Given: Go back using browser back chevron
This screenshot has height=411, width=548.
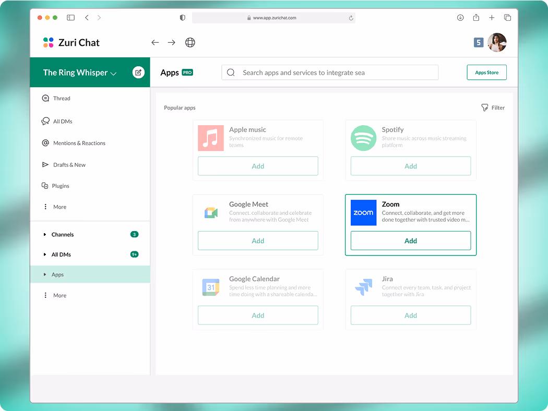Looking at the screenshot, I should pyautogui.click(x=87, y=17).
